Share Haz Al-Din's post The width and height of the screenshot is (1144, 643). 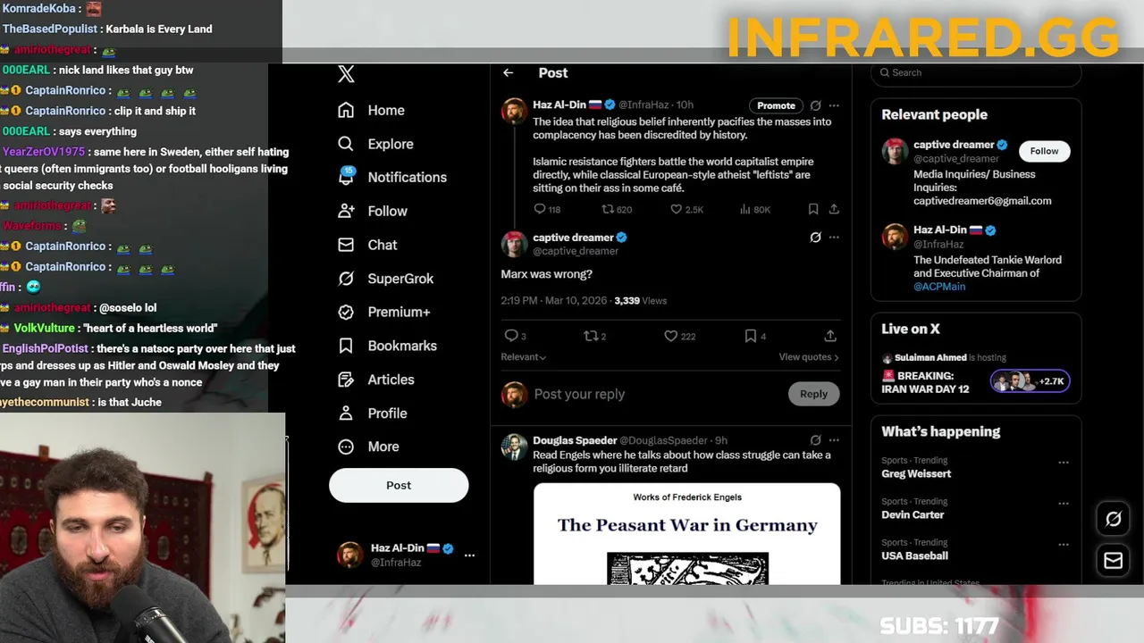834,209
